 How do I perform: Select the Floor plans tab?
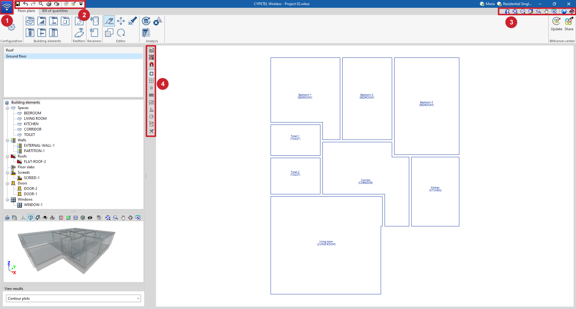click(26, 11)
